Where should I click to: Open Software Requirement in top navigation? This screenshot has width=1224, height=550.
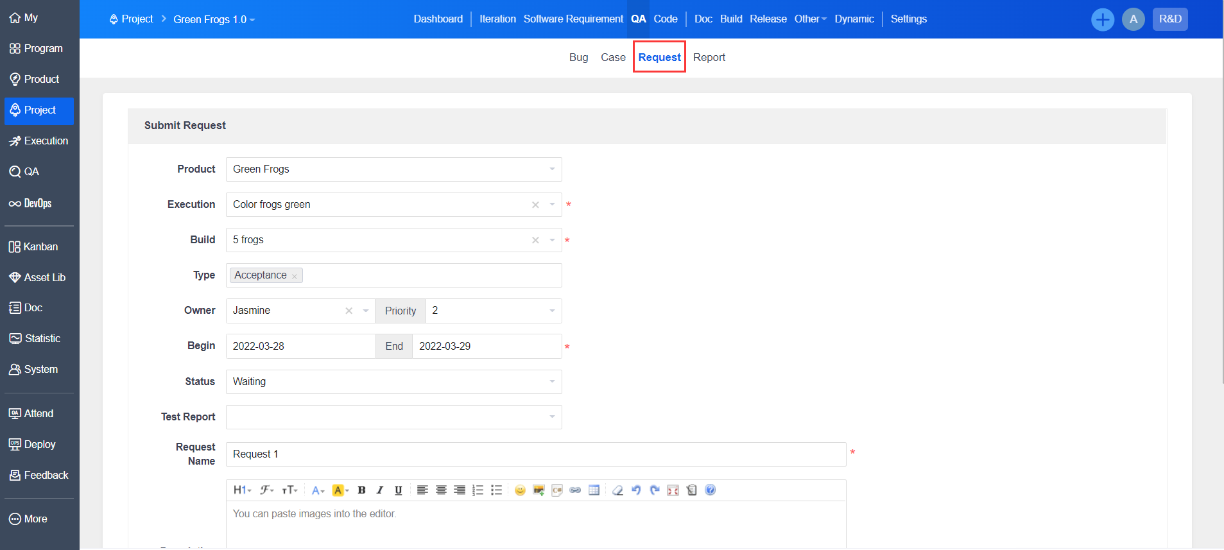coord(573,19)
